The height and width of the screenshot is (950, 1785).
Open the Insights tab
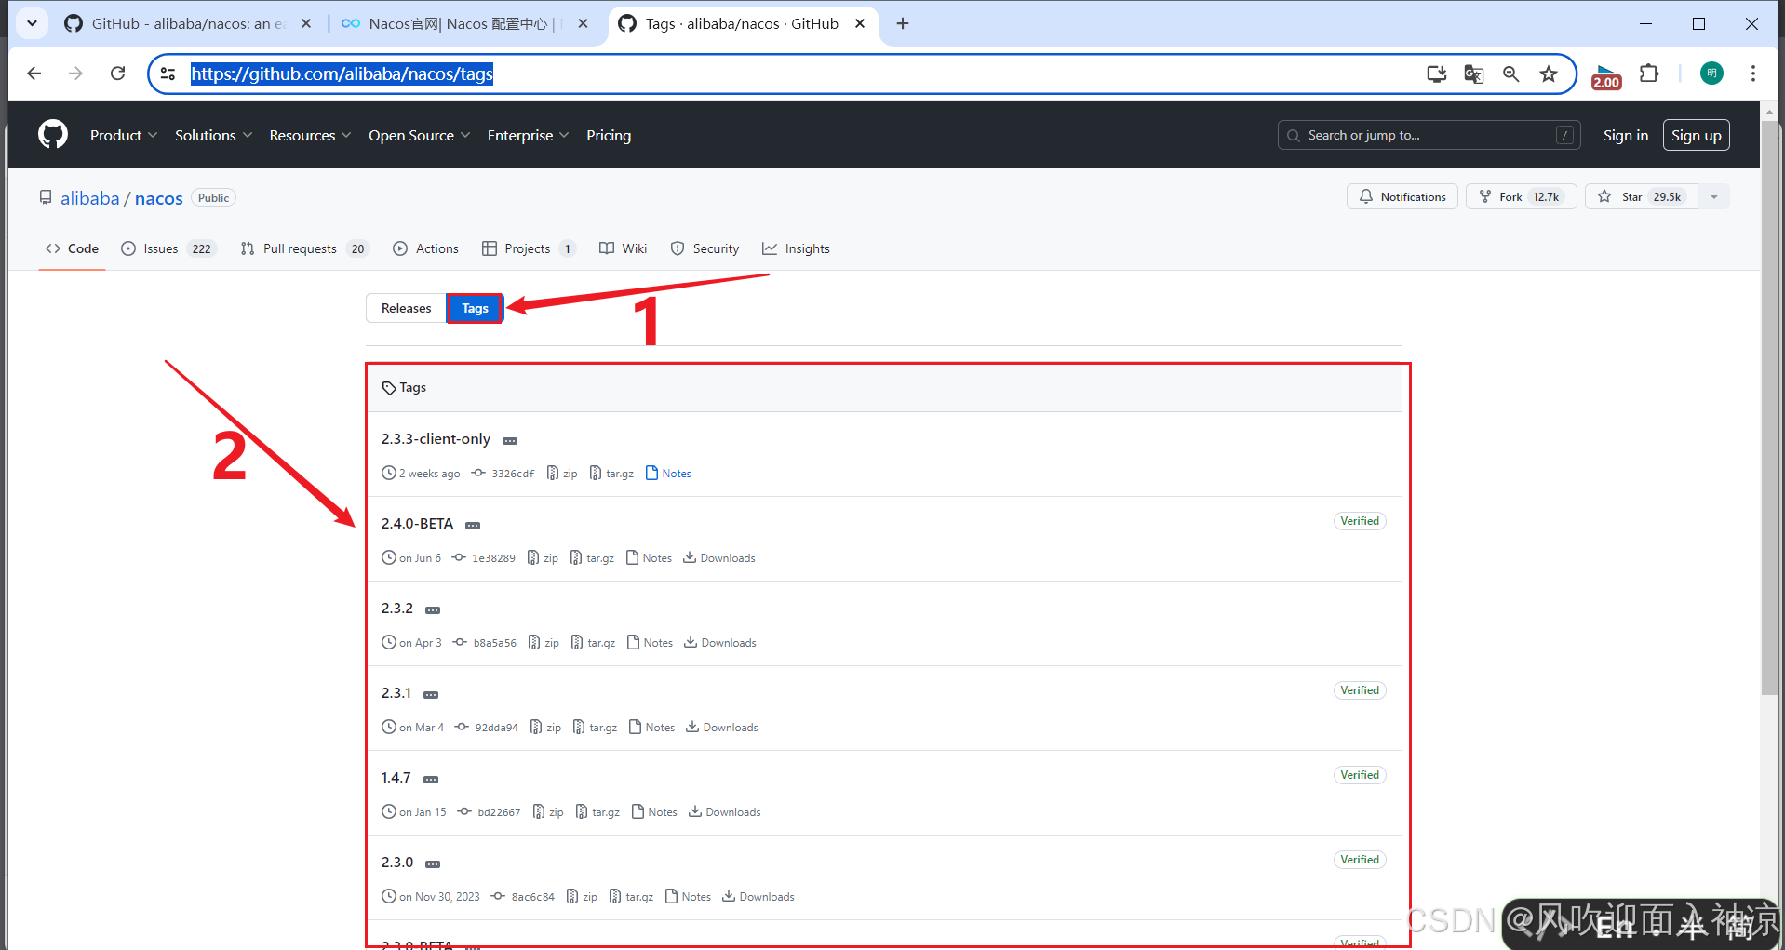pos(796,248)
